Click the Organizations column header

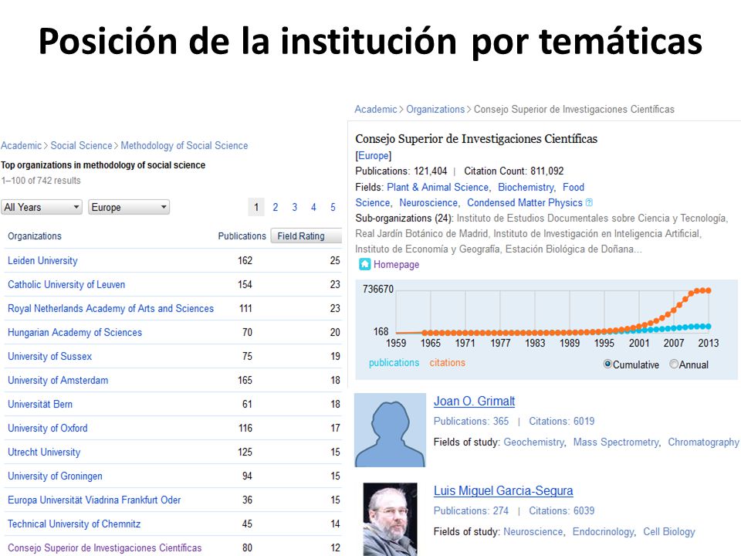click(x=35, y=236)
